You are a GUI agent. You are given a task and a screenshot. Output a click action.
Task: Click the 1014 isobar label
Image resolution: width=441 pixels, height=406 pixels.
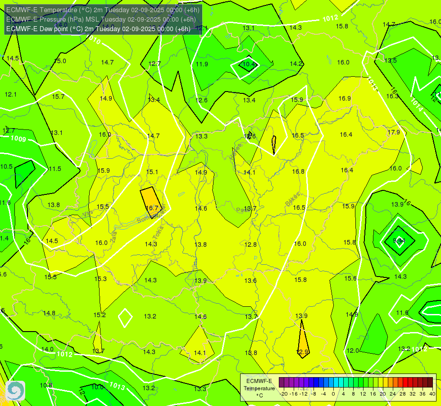[417, 104]
